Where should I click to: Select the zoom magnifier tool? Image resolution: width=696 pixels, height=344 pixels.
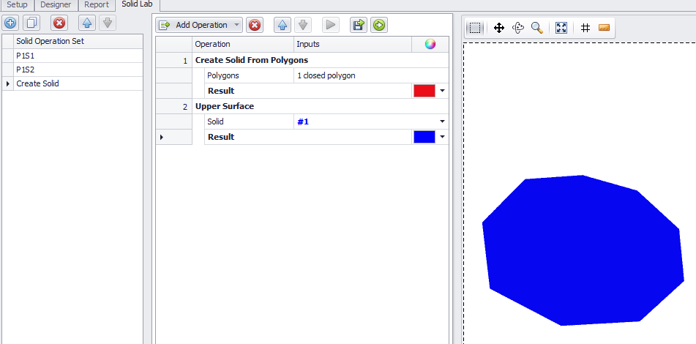[537, 28]
